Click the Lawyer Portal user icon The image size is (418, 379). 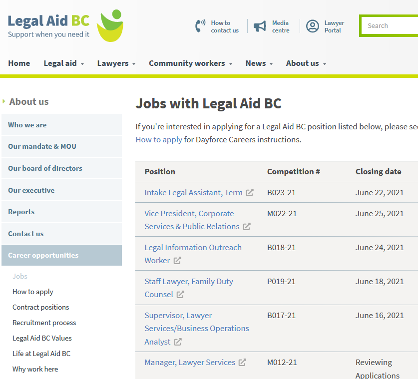tap(313, 26)
